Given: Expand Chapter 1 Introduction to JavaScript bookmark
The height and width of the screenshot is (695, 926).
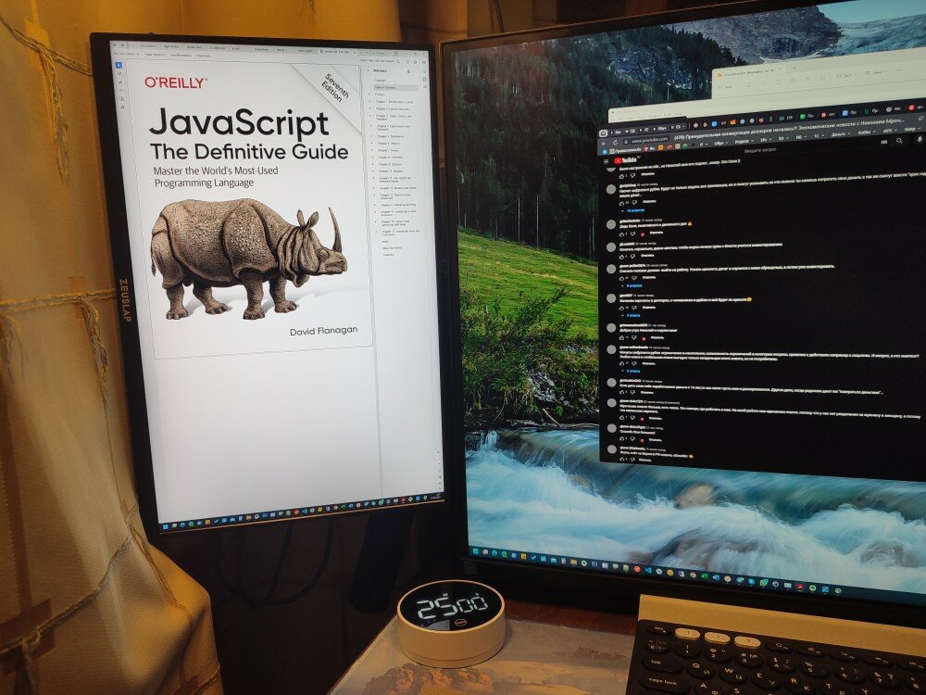Looking at the screenshot, I should coord(371,102).
